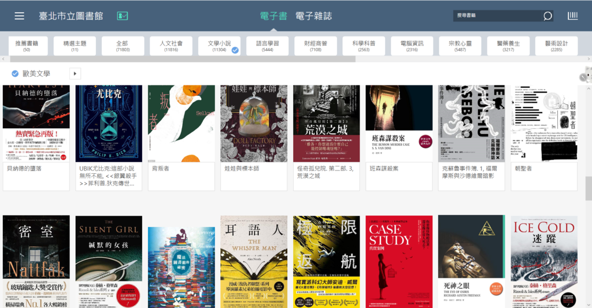Open the 班森謀殺案 book cover
Image resolution: width=592 pixels, height=308 pixels.
coord(399,124)
